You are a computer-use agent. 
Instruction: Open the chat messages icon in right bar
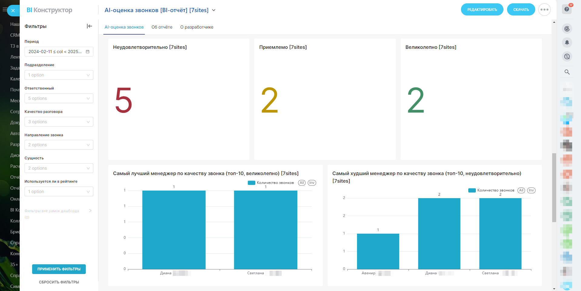point(567,56)
